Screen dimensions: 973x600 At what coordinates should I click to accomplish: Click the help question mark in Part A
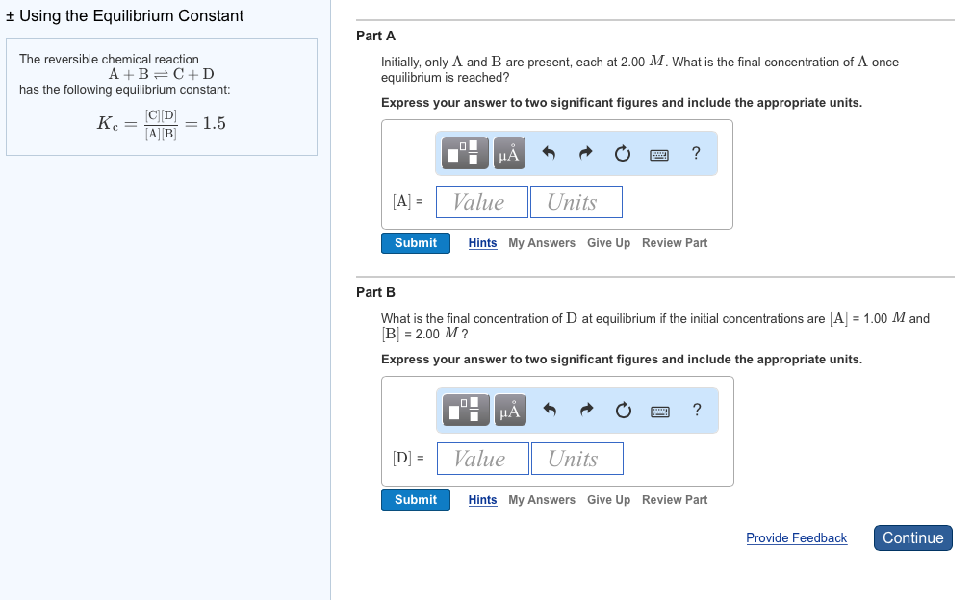coord(696,154)
